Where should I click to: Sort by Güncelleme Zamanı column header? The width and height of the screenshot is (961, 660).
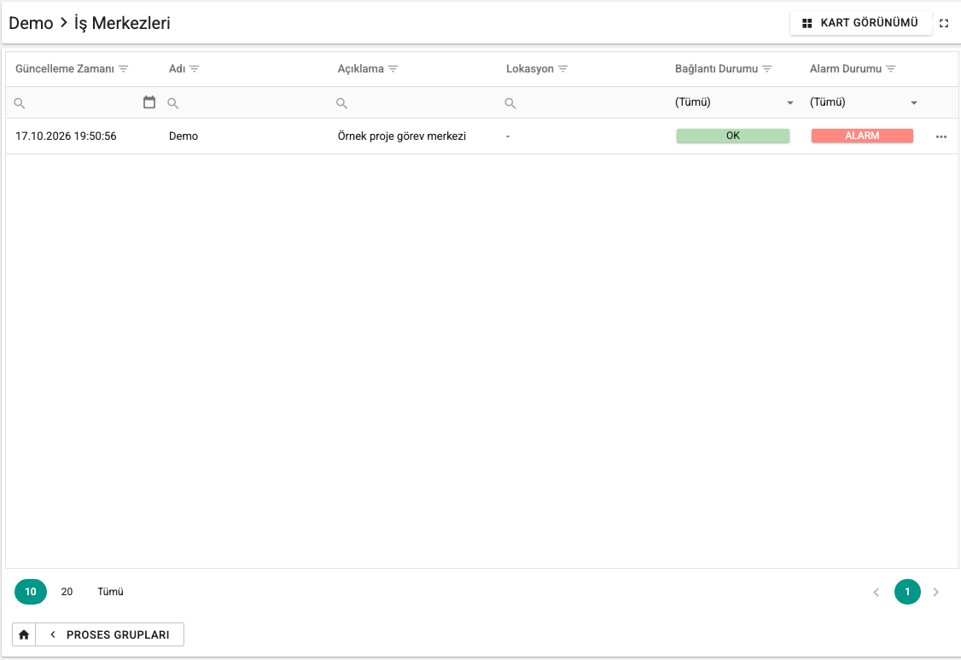pos(64,69)
